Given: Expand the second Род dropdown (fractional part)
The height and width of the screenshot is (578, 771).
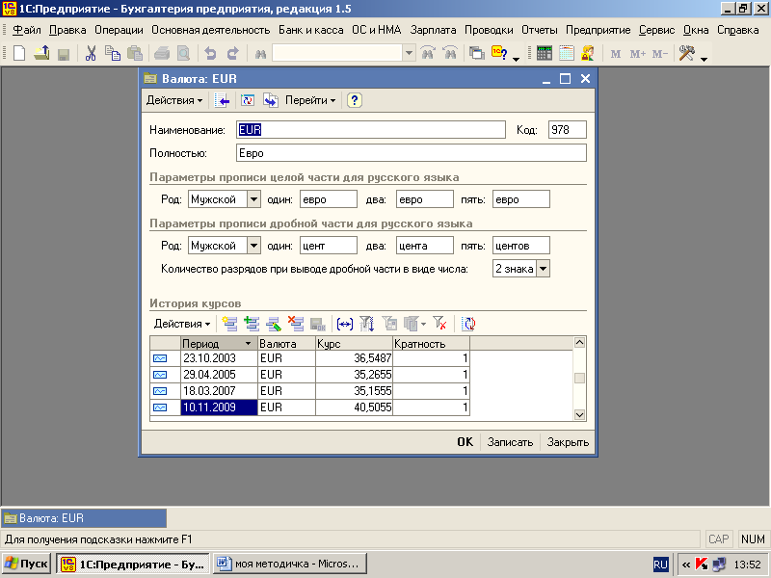Looking at the screenshot, I should coord(254,246).
